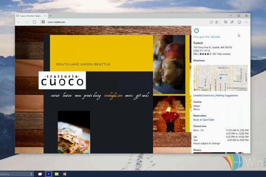
Task: Click the candle and flowers photo
Action: point(169,114)
